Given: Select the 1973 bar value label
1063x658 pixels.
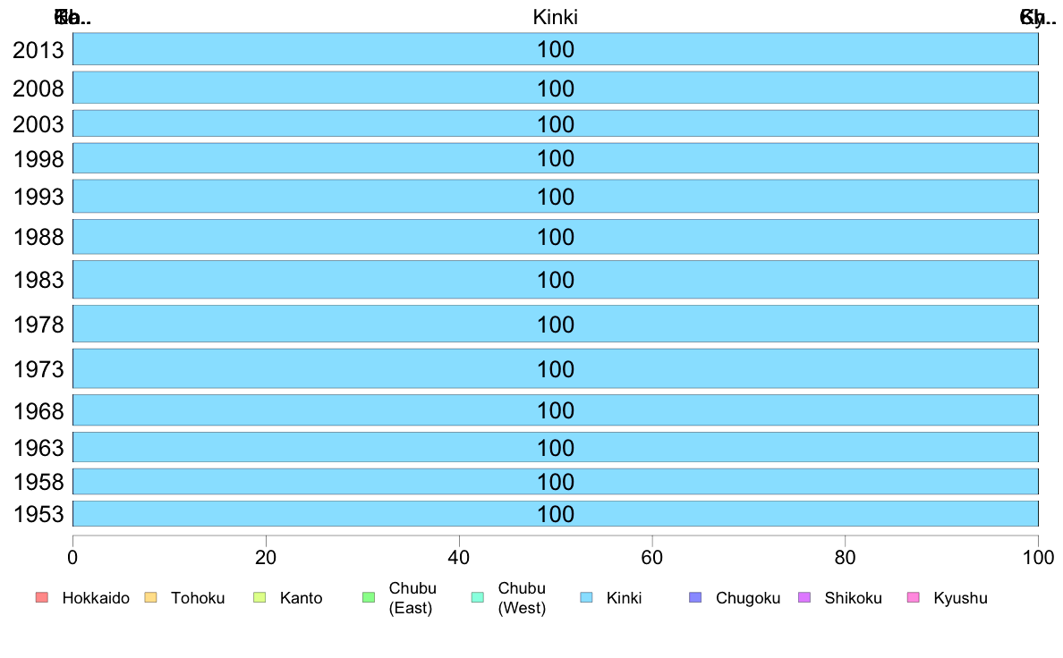Looking at the screenshot, I should [556, 369].
